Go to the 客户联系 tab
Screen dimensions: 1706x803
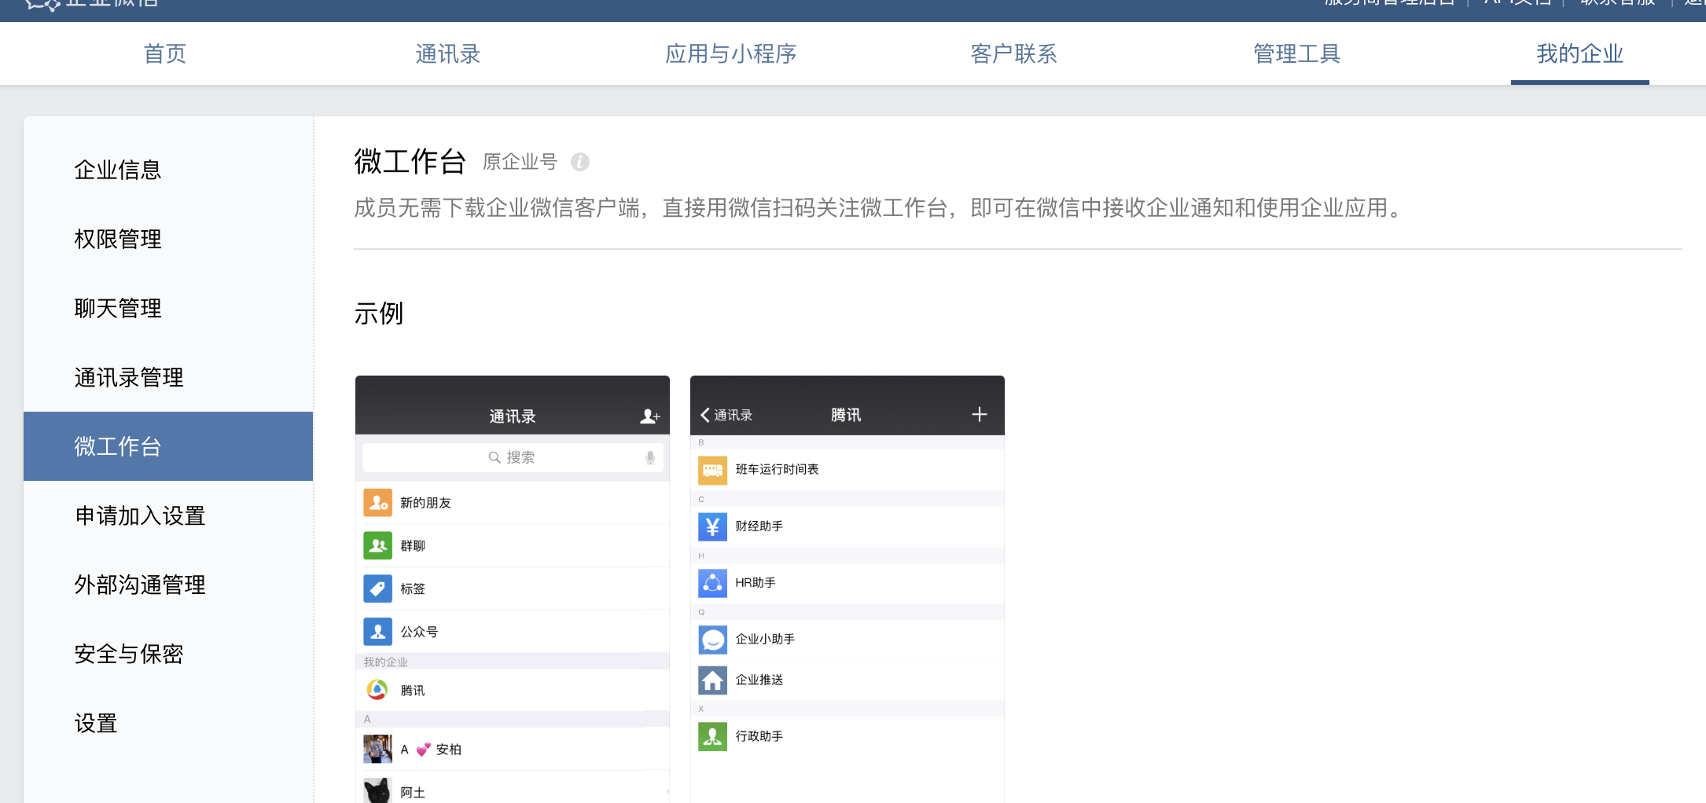(x=1014, y=53)
